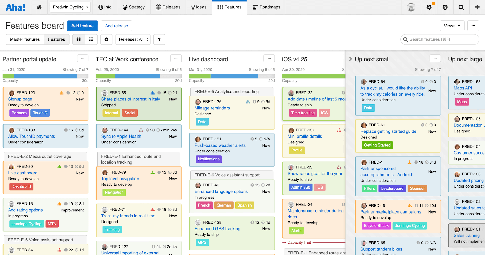
Task: Open search from the top navigation magnifier
Action: point(461,7)
